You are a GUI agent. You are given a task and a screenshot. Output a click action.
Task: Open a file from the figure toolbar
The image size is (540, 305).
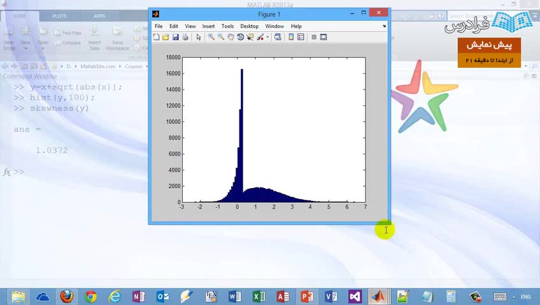coord(166,37)
